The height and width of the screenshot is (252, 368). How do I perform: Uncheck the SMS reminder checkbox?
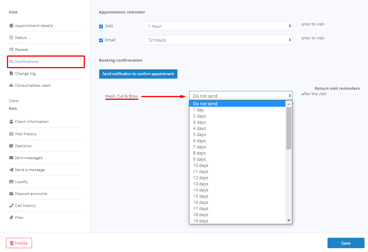click(101, 27)
